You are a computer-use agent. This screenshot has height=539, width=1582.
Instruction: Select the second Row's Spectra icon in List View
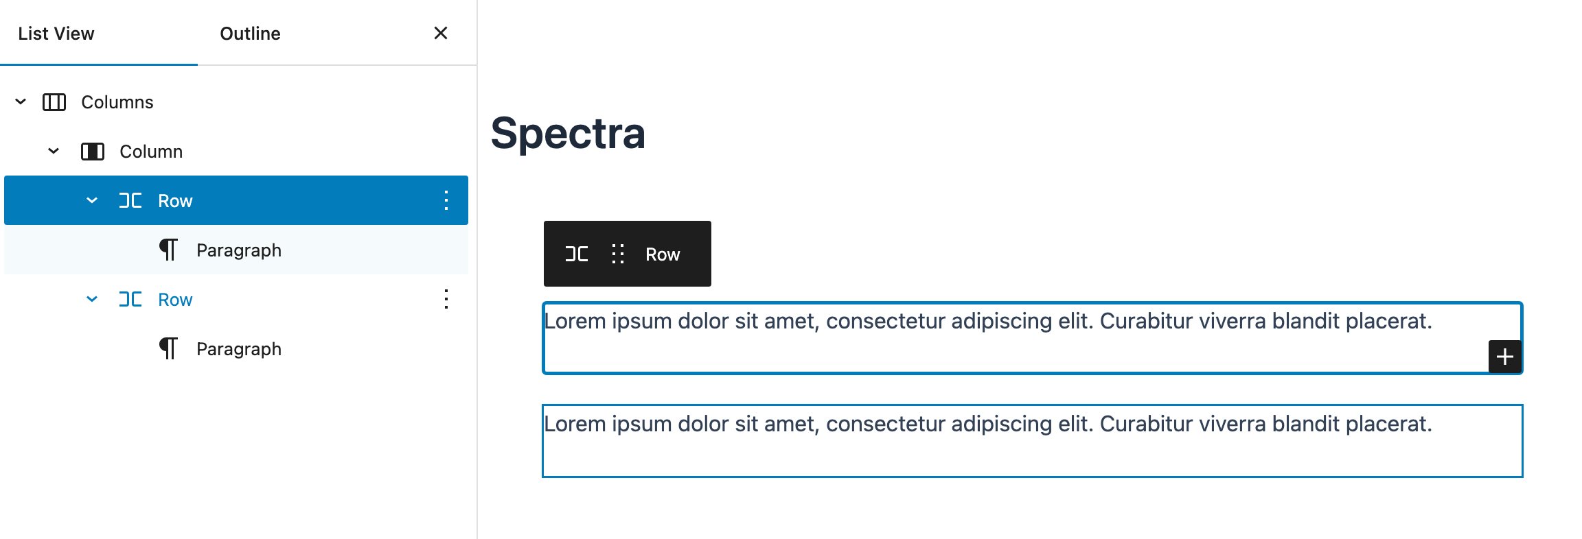tap(130, 299)
